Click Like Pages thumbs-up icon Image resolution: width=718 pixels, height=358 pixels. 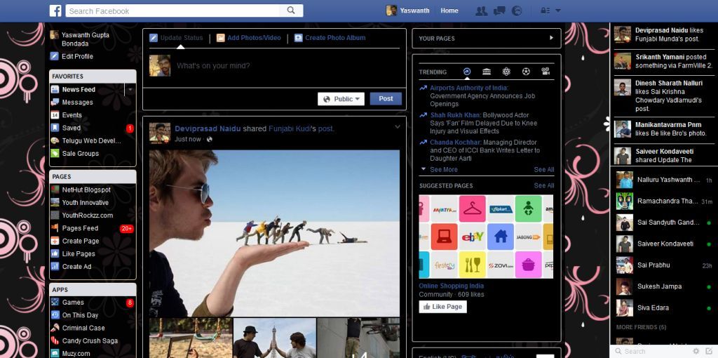pos(55,253)
